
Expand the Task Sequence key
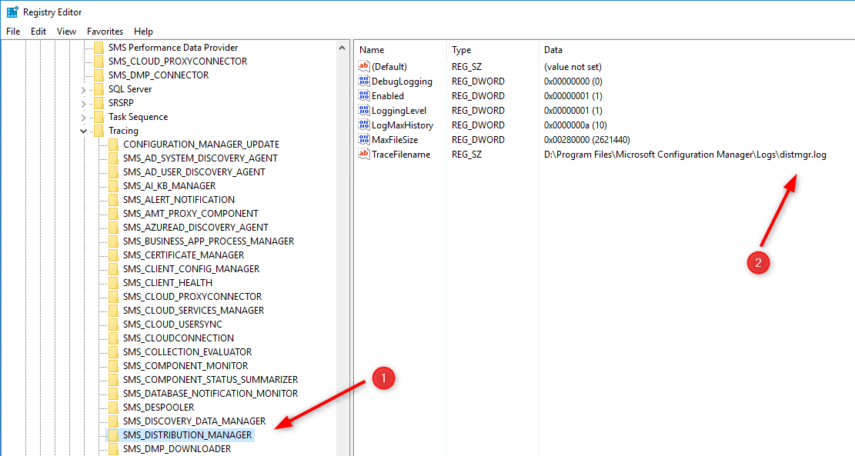[x=83, y=117]
